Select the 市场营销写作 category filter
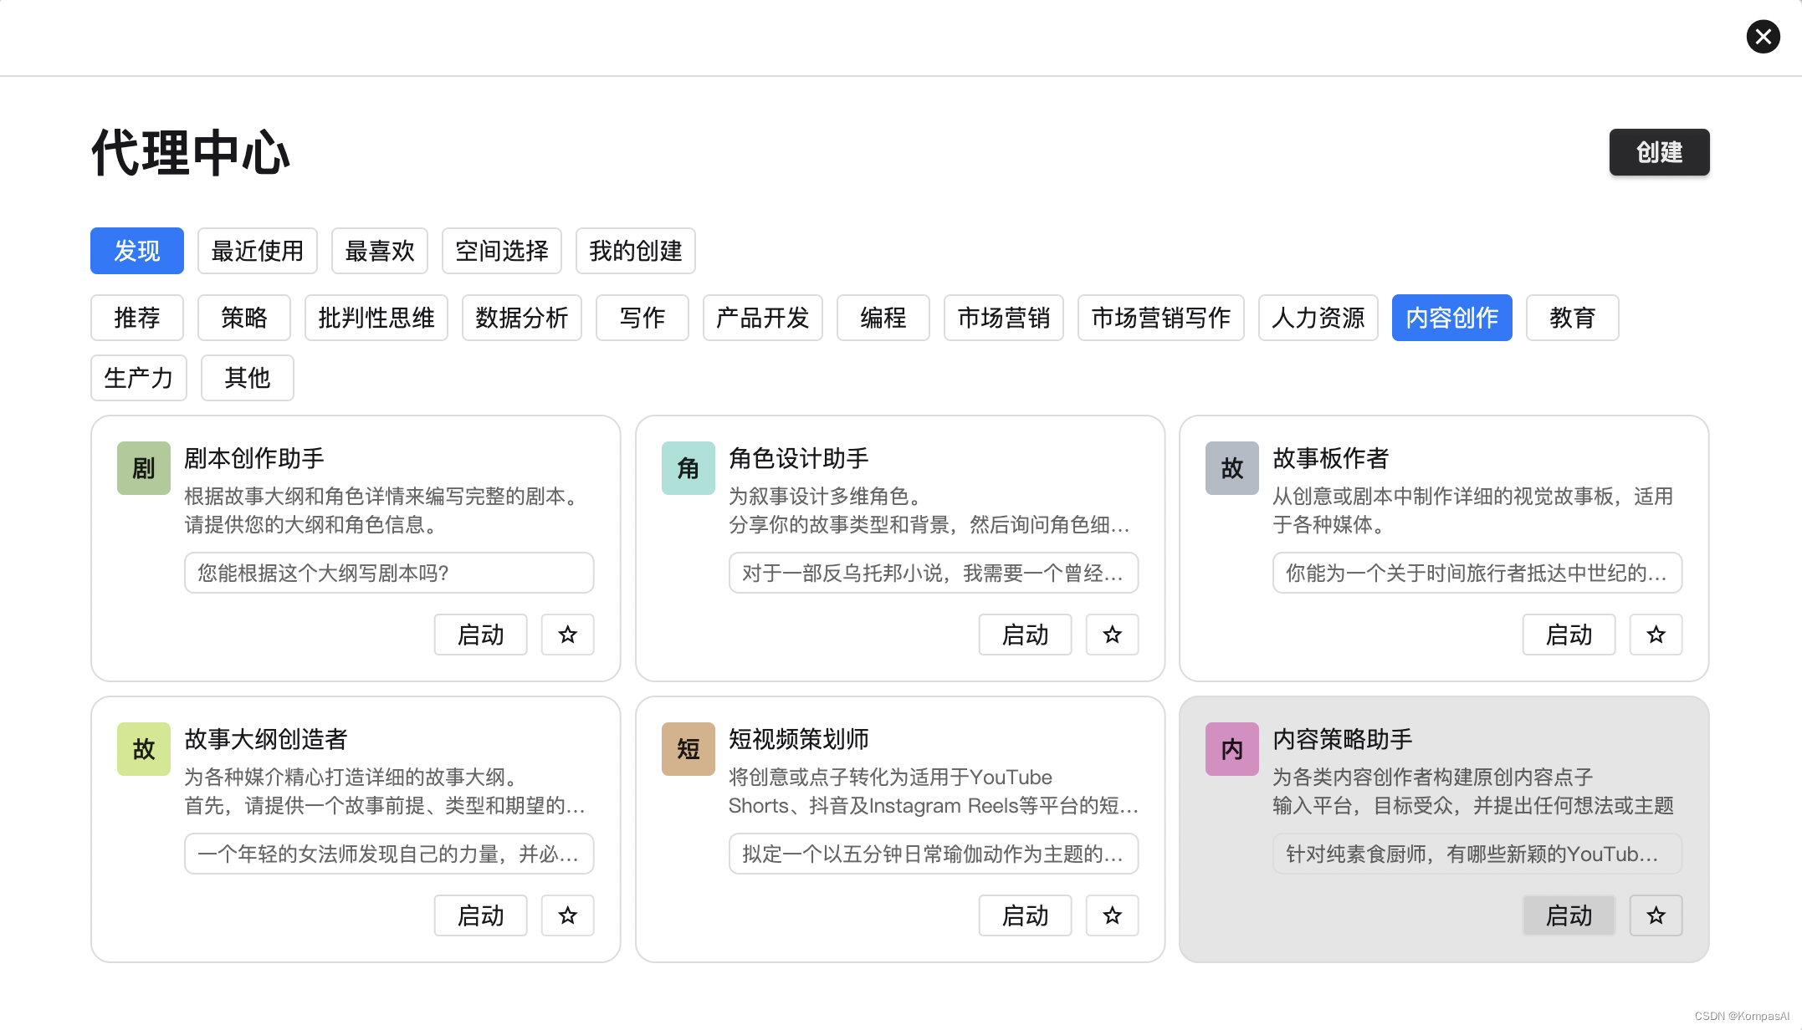 click(x=1161, y=318)
